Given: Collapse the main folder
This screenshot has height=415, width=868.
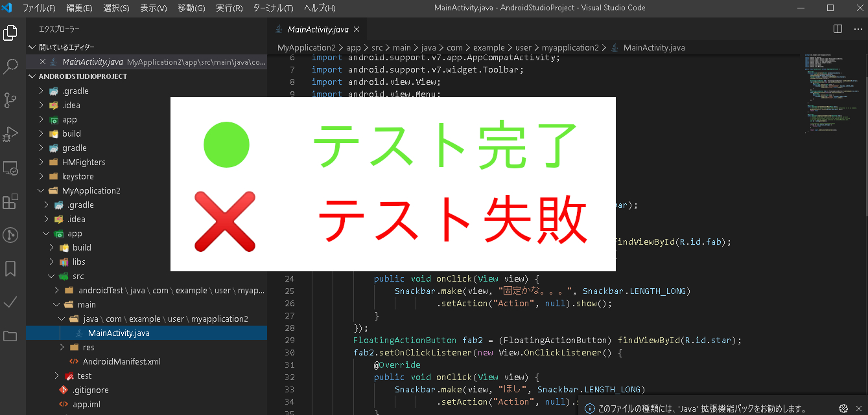Looking at the screenshot, I should 147,304.
